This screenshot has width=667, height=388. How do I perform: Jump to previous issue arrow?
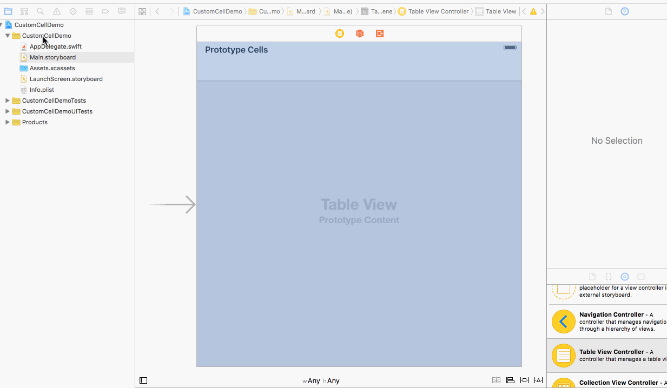click(x=524, y=11)
